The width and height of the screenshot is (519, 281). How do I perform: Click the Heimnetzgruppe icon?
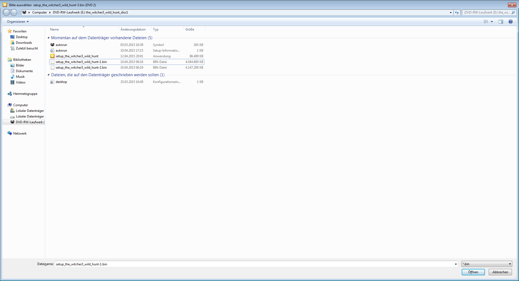click(x=10, y=94)
